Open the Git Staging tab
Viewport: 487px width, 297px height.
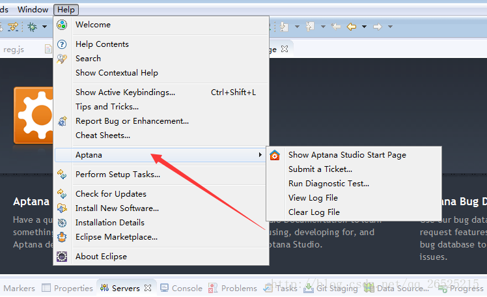[x=331, y=289]
